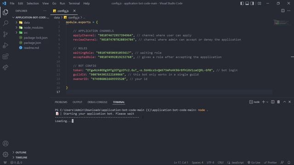
Task: Create a new terminal with plus icon
Action: click(x=263, y=102)
